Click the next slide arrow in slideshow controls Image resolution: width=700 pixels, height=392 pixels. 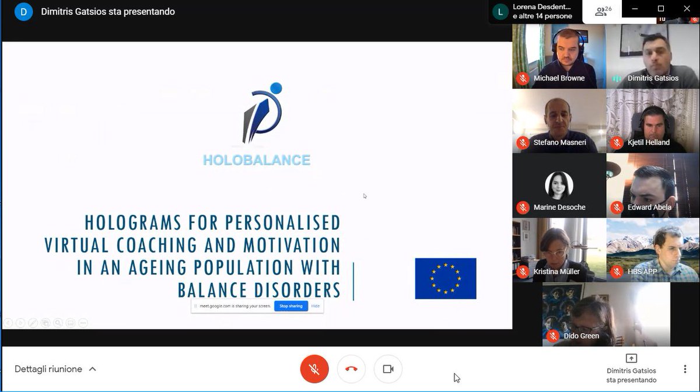click(20, 323)
